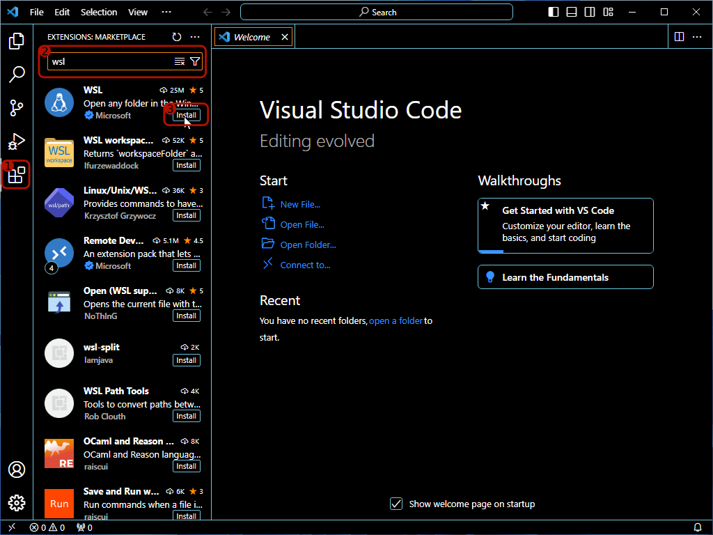Open the Search view icon
713x535 pixels.
coord(17,74)
